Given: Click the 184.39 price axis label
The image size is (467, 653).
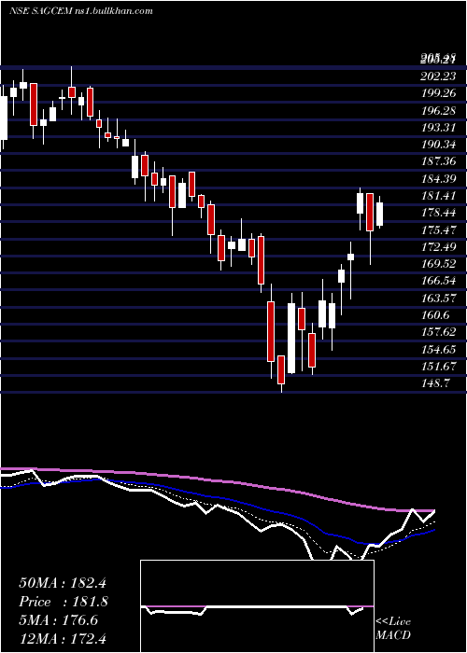Looking at the screenshot, I should tap(438, 179).
